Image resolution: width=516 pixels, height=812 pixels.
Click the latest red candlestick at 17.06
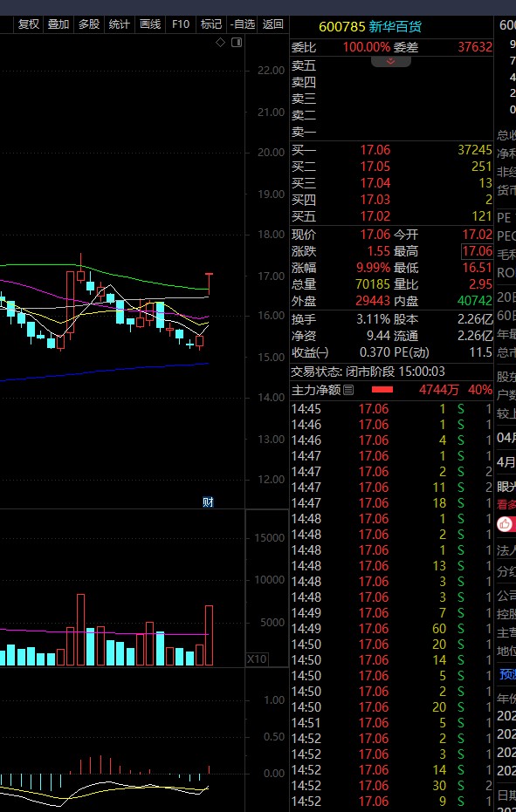pos(209,283)
